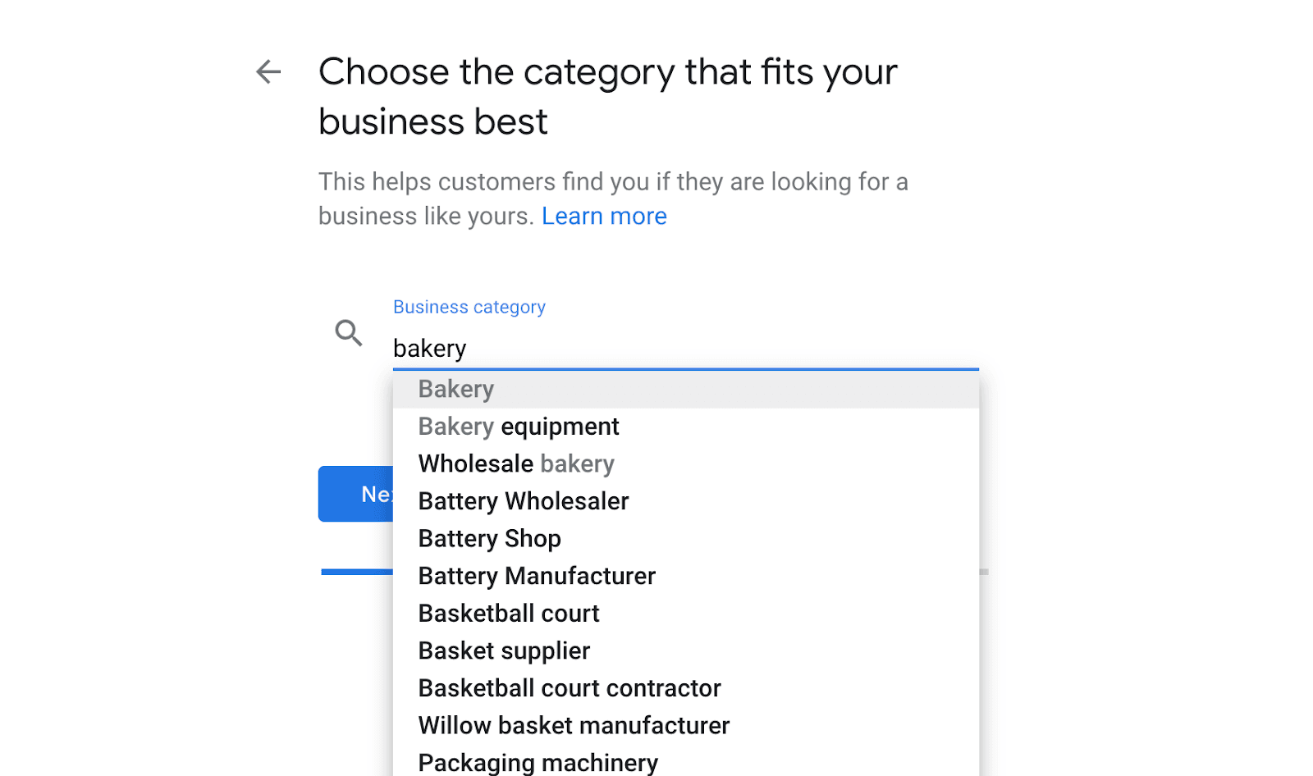The image size is (1313, 776).
Task: Select the Bakery suggestion
Action: click(456, 389)
